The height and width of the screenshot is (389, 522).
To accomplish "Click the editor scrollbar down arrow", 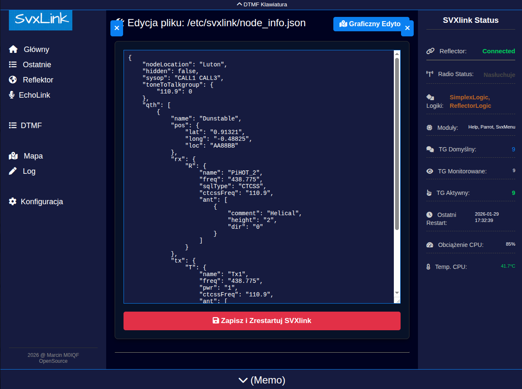I will (397, 293).
